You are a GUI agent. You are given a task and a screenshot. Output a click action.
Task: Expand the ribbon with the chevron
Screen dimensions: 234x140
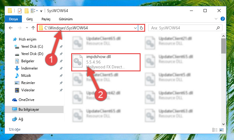(216, 19)
